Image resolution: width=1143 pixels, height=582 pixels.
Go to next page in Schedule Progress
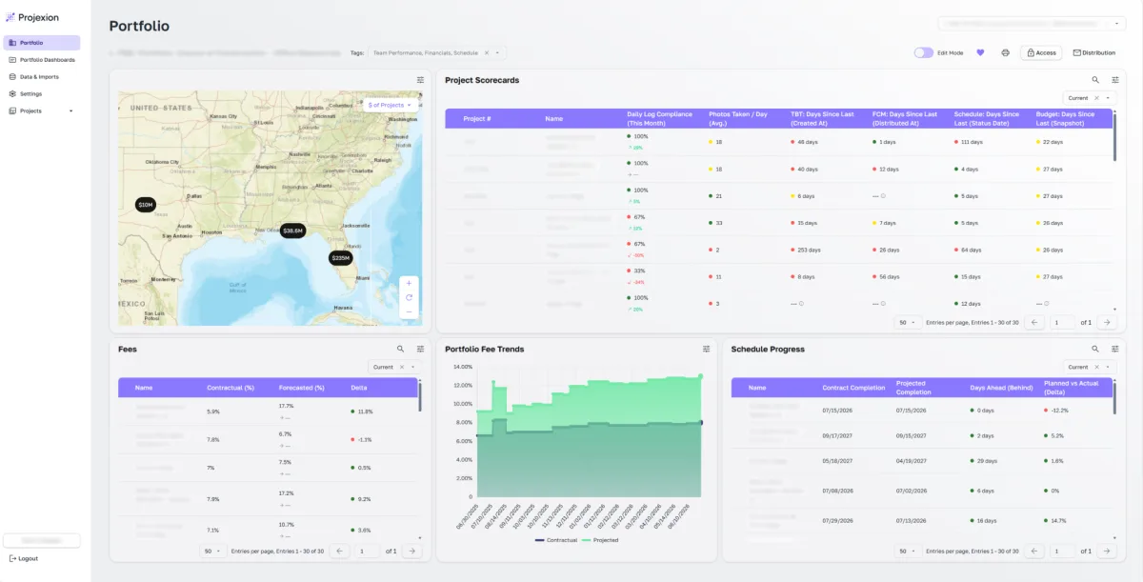coord(1106,551)
